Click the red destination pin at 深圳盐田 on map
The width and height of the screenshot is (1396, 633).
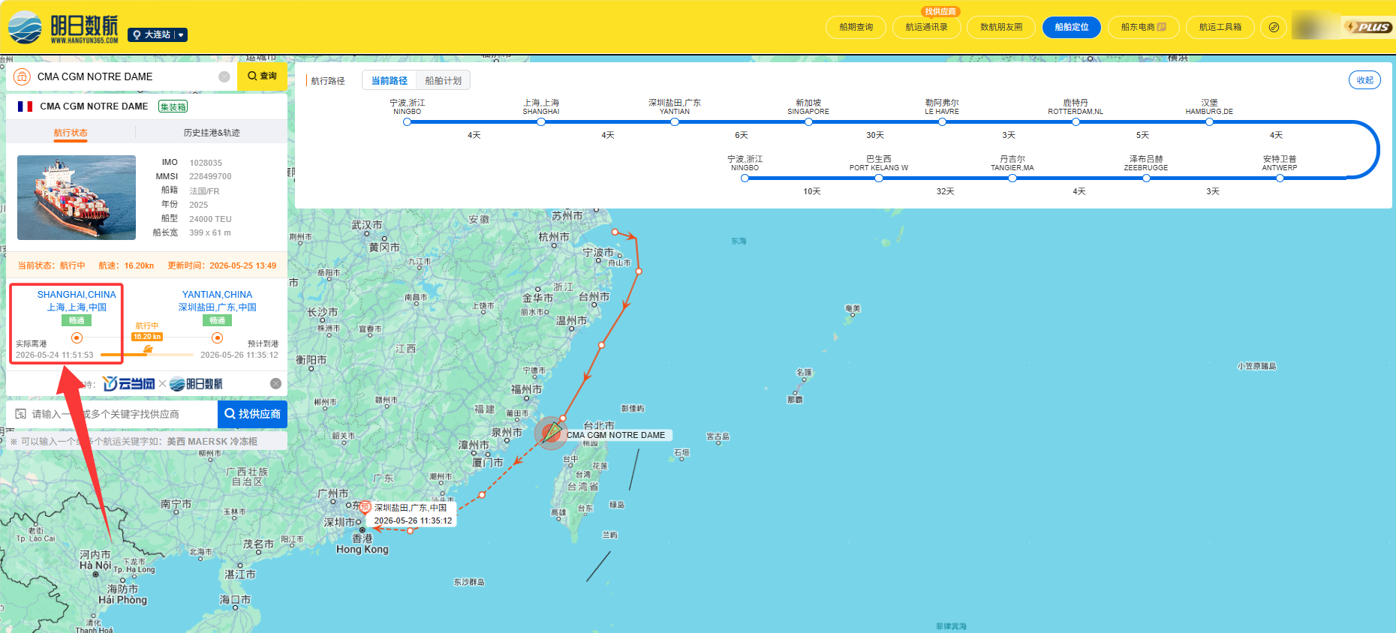tap(365, 508)
